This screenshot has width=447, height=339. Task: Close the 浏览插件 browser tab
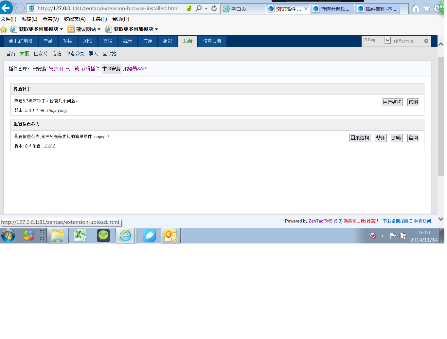pyautogui.click(x=306, y=9)
